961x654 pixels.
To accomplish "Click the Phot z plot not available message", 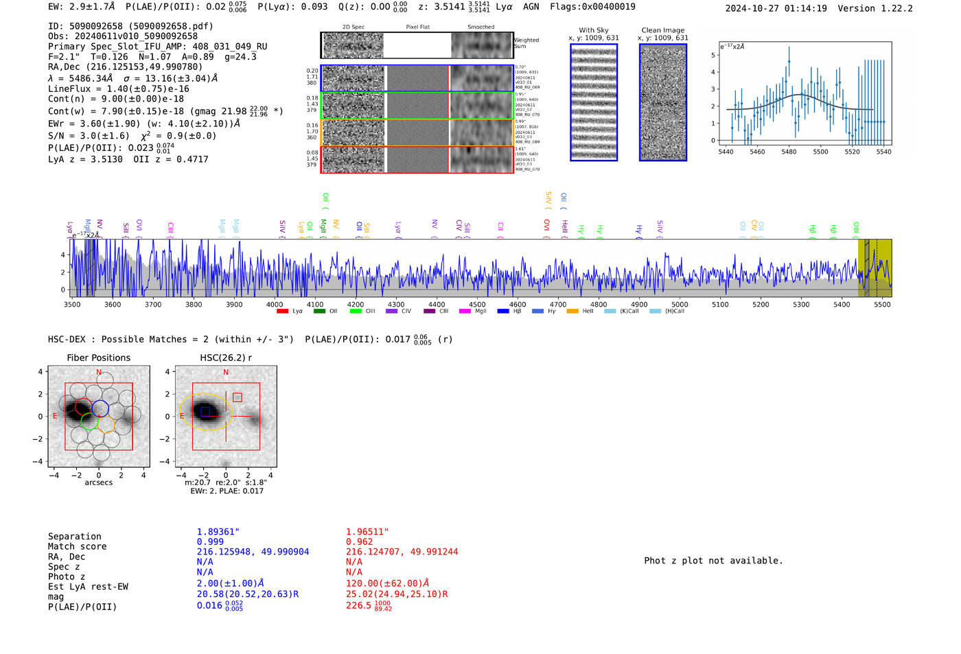I will tap(713, 561).
